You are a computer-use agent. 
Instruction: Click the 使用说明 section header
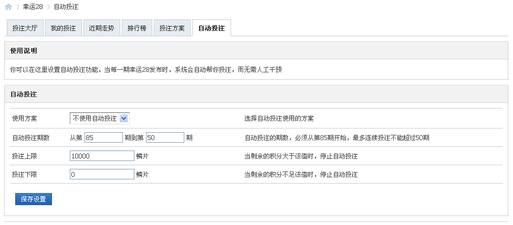(x=24, y=51)
